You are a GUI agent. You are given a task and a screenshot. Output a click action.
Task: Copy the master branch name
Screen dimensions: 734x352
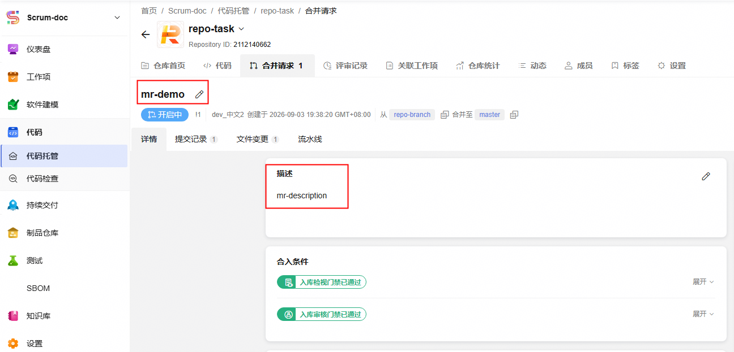tap(514, 115)
